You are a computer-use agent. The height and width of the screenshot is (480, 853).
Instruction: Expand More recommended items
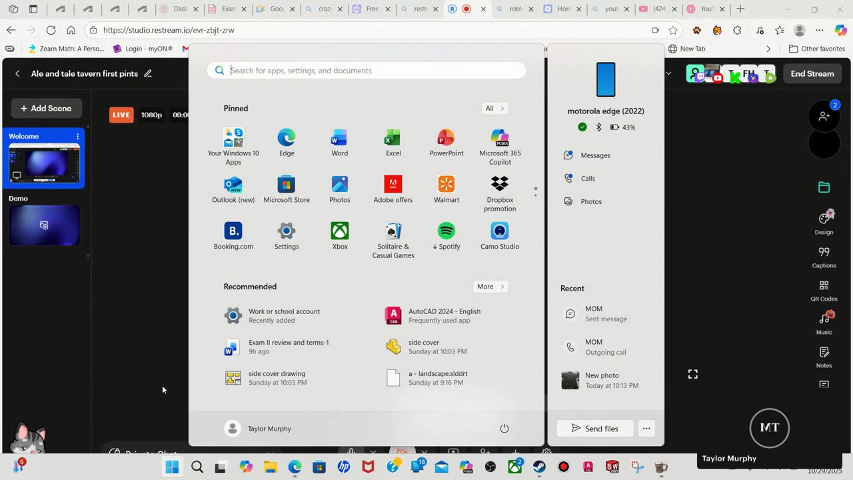coord(490,287)
